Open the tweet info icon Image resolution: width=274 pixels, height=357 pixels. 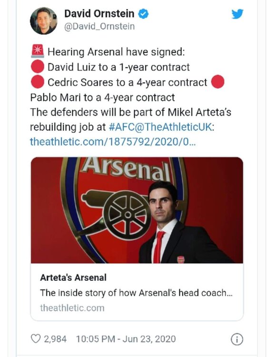[237, 339]
